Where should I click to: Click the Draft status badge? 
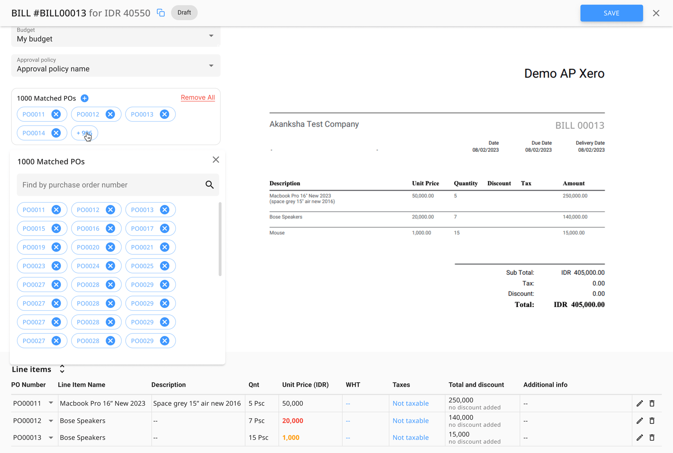point(184,13)
